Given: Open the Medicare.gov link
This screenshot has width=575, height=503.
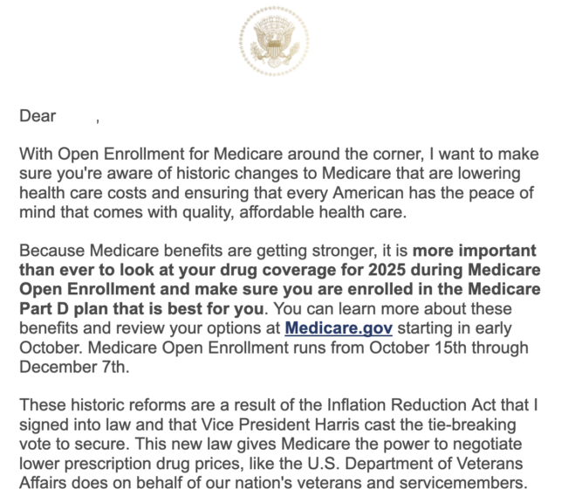Looking at the screenshot, I should point(339,328).
